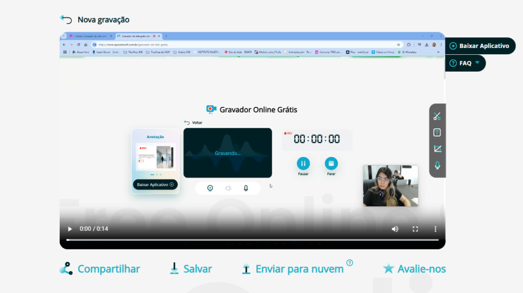Click the star icon next to Avalie-nos
Image resolution: width=523 pixels, height=293 pixels.
pos(389,268)
